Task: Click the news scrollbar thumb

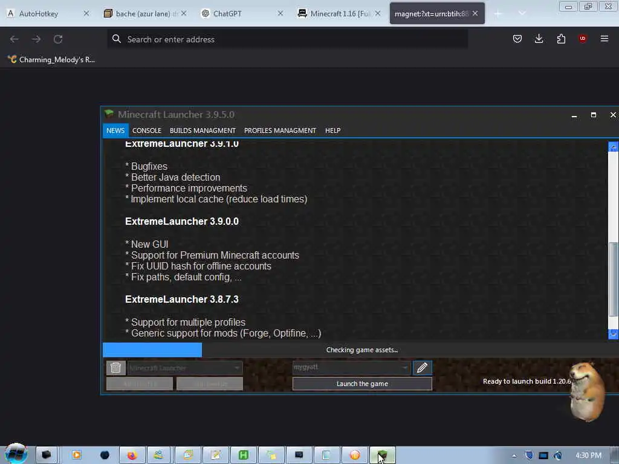Action: tap(613, 279)
